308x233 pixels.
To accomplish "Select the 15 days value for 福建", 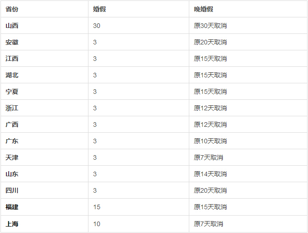I will point(96,207).
